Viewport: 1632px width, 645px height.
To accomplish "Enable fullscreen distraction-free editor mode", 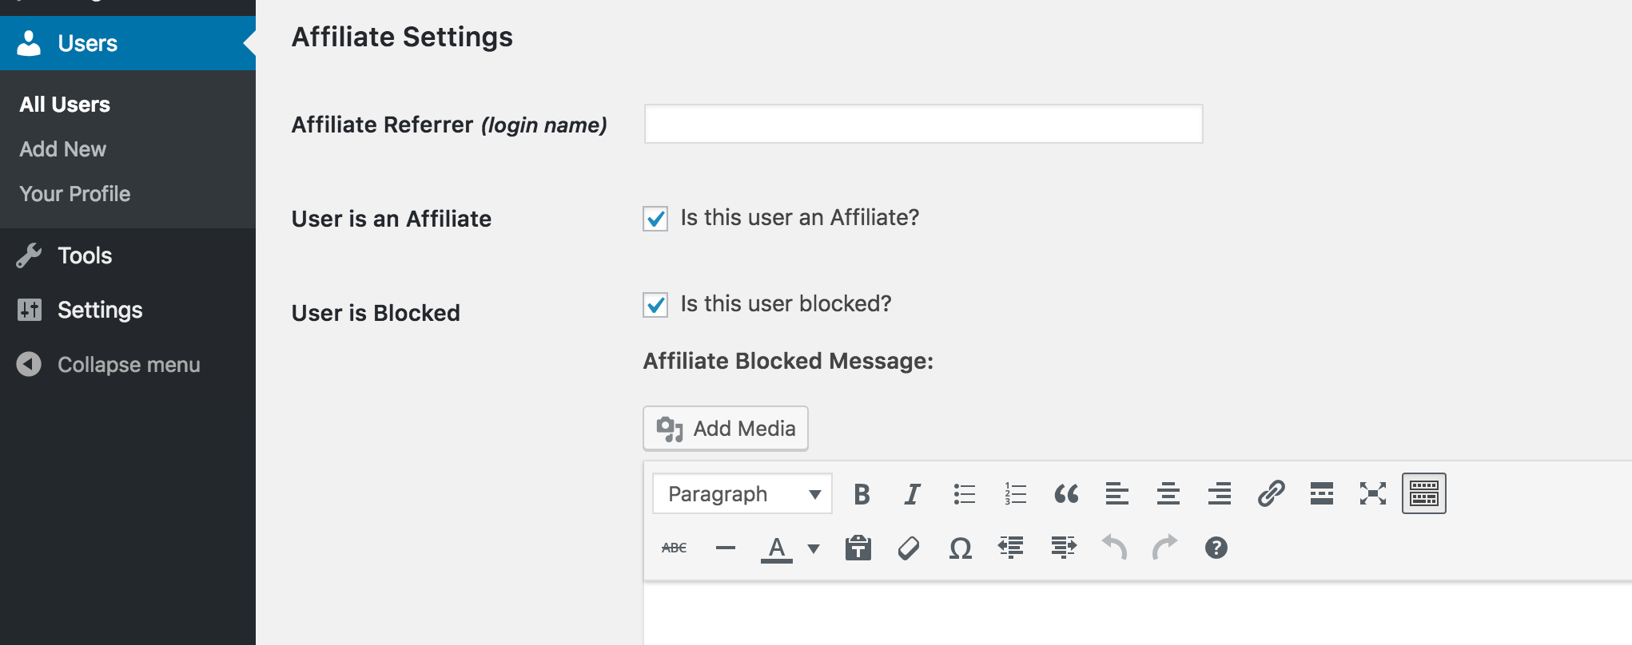I will pyautogui.click(x=1372, y=494).
